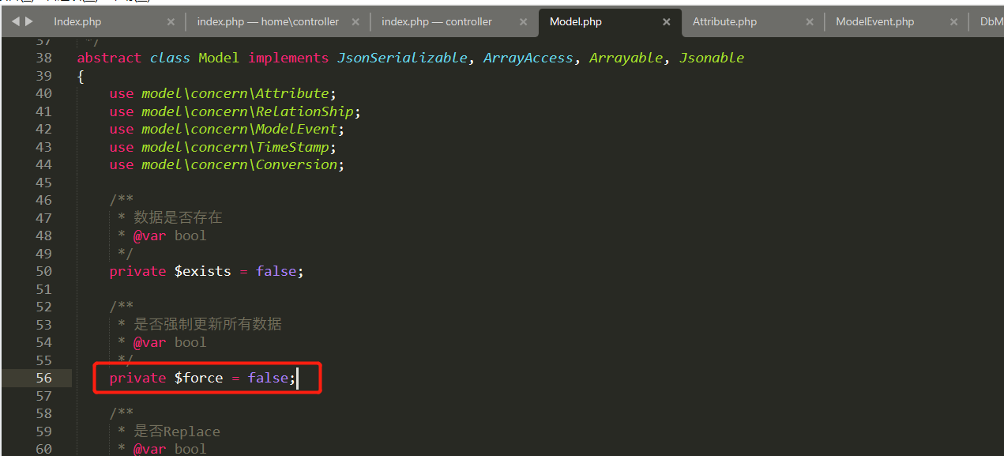This screenshot has width=1004, height=456.
Task: Close the index.php — home\controller tab
Action: [355, 22]
